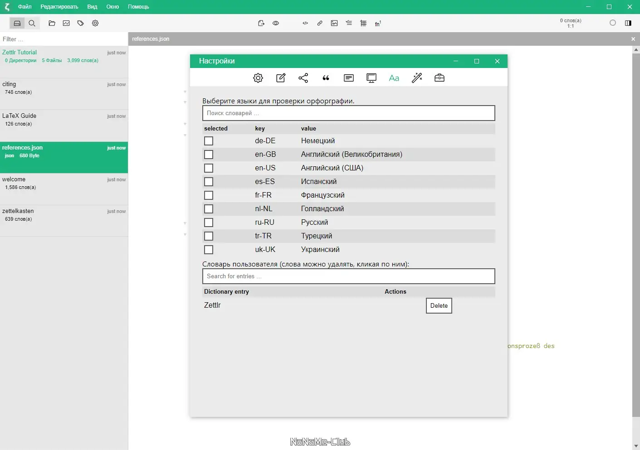This screenshot has height=450, width=640.
Task: Check the fr-FR French dictionary
Action: click(x=209, y=195)
